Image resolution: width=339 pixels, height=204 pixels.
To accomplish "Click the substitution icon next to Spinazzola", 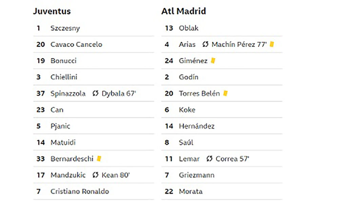I will point(95,93).
